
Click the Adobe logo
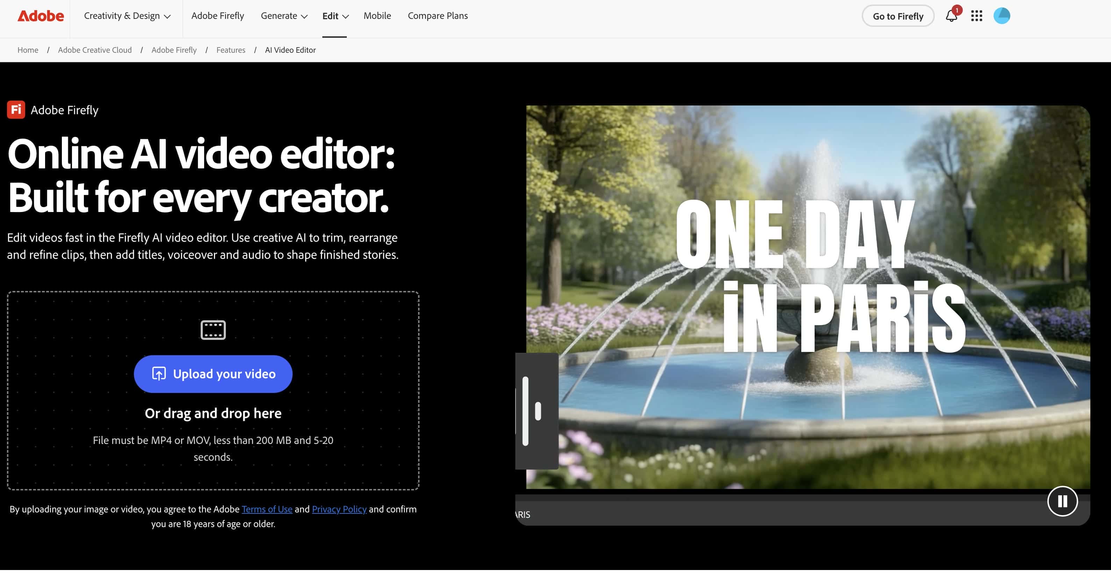(x=41, y=16)
